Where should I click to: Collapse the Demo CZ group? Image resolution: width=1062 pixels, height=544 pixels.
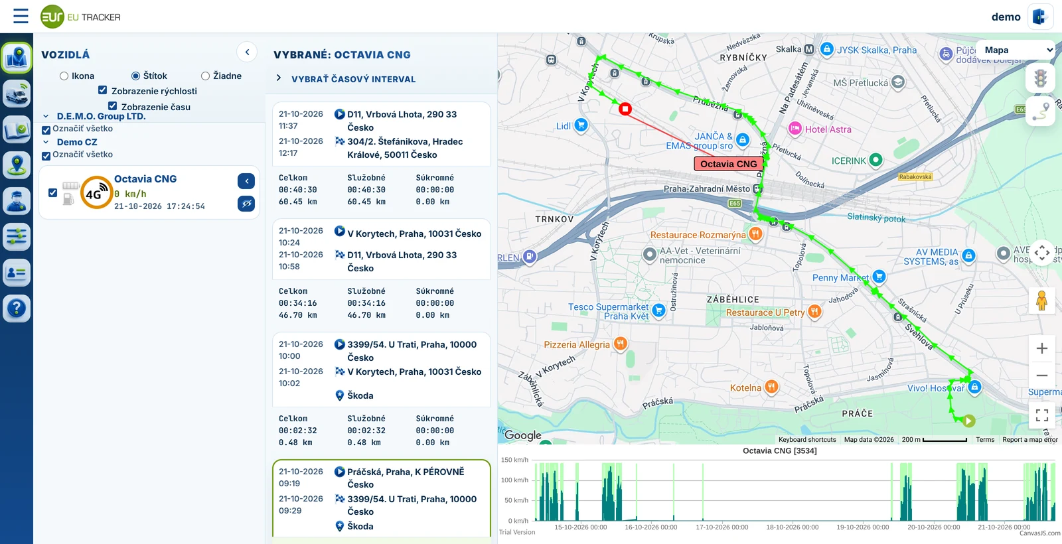tap(46, 142)
